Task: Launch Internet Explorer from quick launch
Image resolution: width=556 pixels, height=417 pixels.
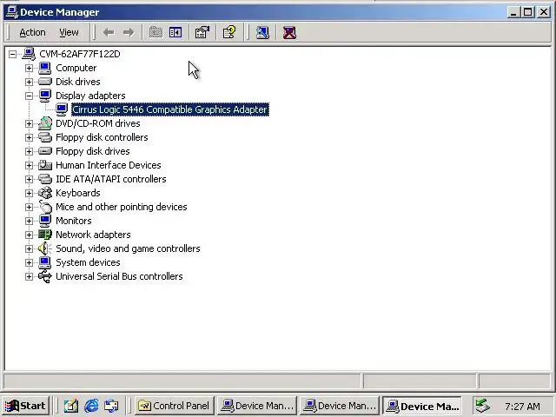Action: pos(91,406)
